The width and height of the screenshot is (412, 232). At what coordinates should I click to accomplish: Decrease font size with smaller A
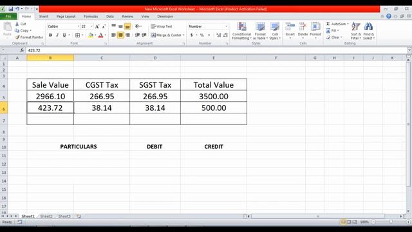104,26
